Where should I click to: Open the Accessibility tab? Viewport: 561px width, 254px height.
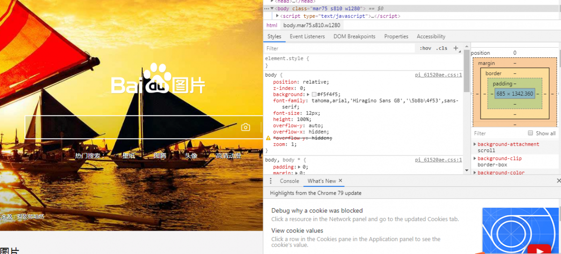(x=431, y=36)
